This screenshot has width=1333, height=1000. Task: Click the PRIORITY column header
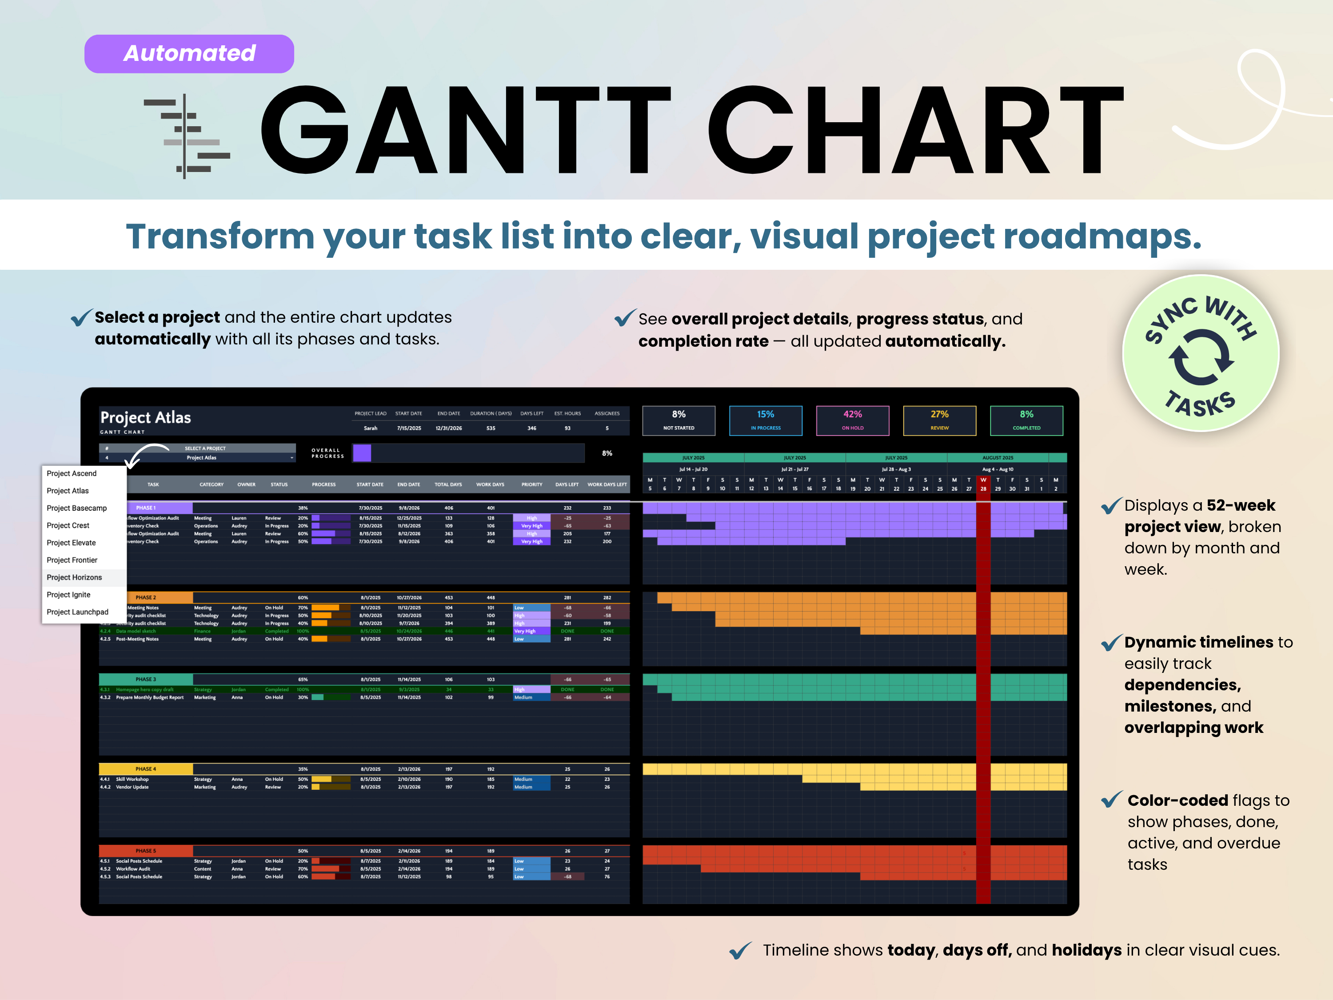[531, 484]
